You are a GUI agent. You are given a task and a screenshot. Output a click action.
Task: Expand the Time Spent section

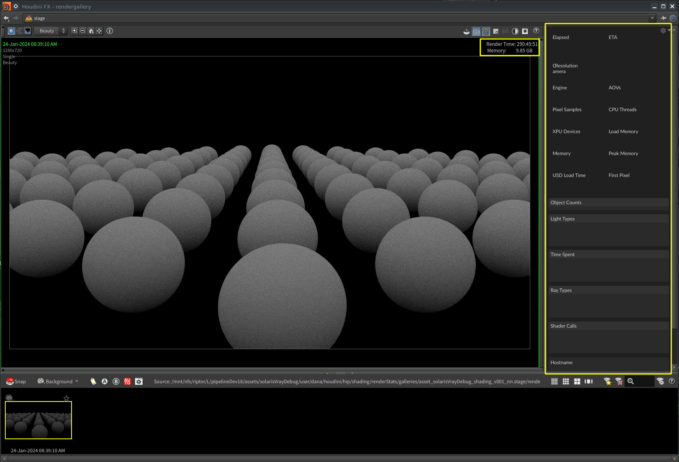[608, 254]
